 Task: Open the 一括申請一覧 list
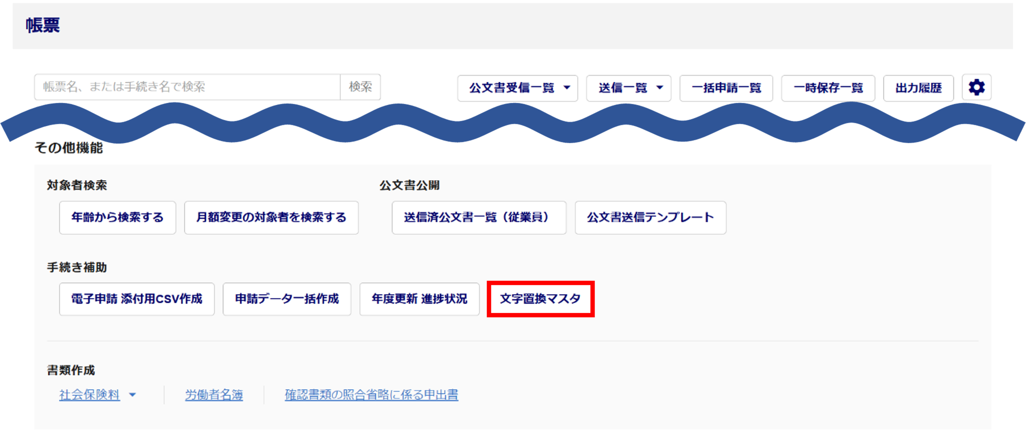(726, 88)
